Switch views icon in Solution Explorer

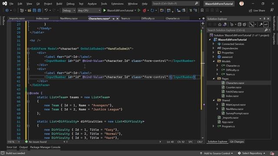click(x=225, y=24)
